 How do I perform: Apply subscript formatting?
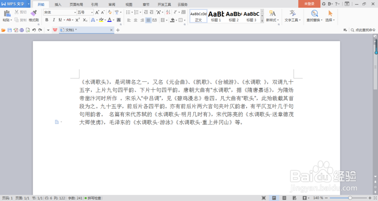point(85,20)
